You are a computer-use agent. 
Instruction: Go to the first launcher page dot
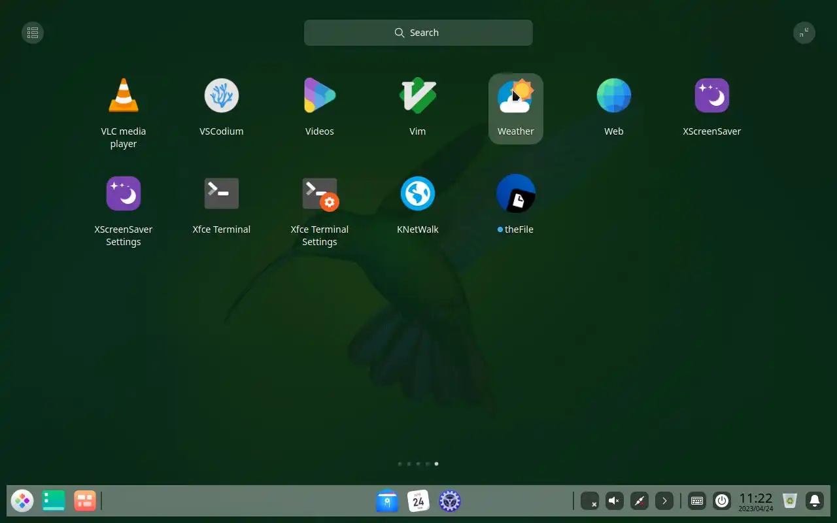[400, 464]
